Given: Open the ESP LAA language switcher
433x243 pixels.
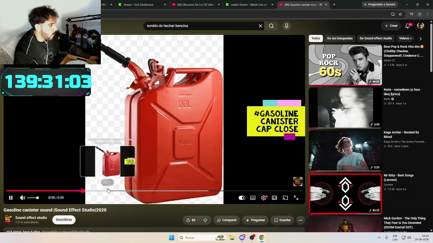Looking at the screenshot, I should tap(395, 238).
